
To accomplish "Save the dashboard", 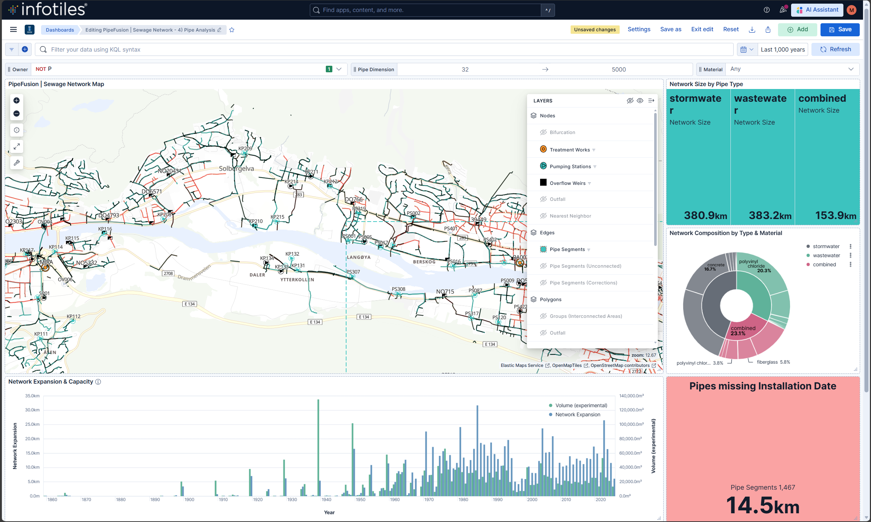I will [x=840, y=29].
